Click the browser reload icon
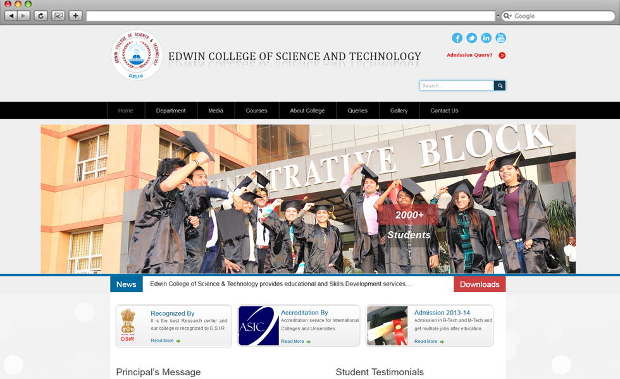This screenshot has width=620, height=379. [x=40, y=16]
